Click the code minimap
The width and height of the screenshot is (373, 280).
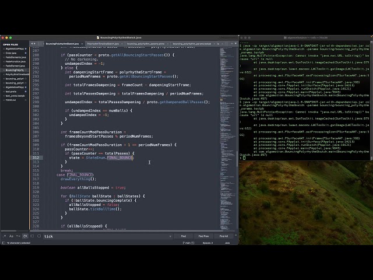[227, 138]
